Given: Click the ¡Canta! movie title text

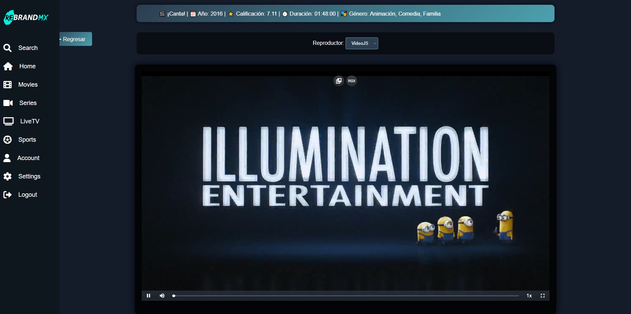Looking at the screenshot, I should point(176,14).
